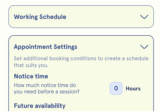The height and width of the screenshot is (112, 161).
Task: Collapse the Appointment Settings chevron arrow
Action: click(144, 47)
